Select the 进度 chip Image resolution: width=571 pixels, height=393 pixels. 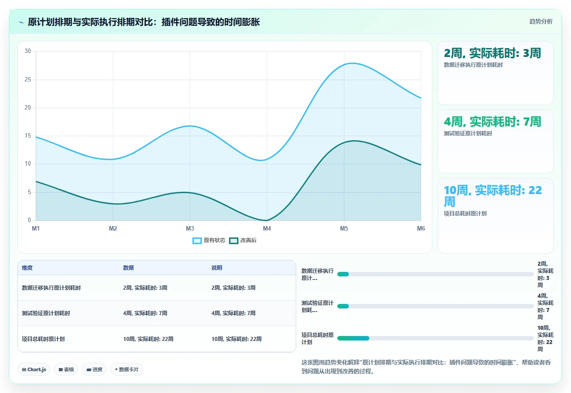click(x=94, y=369)
